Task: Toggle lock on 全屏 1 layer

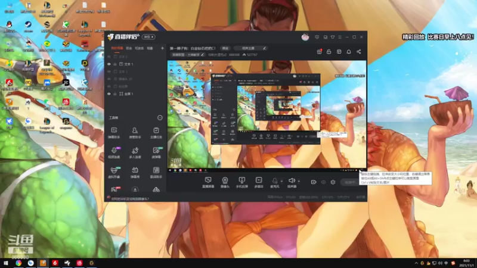Action: [x=115, y=94]
